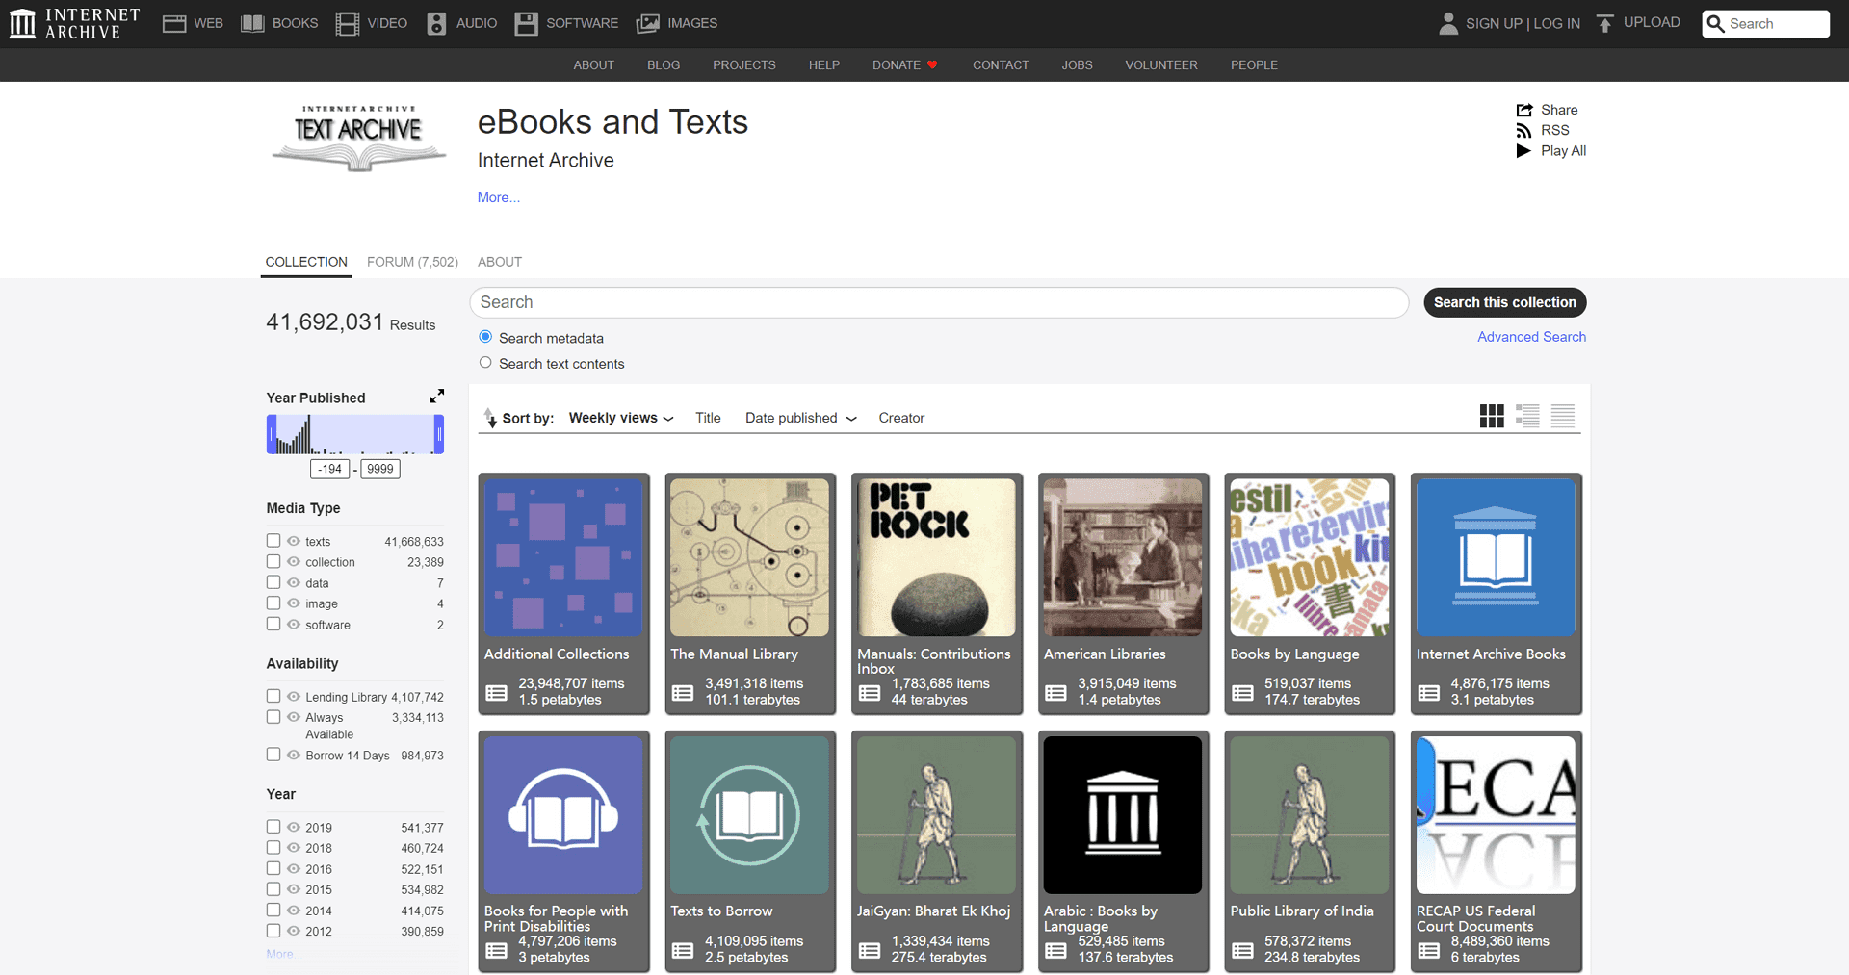Image resolution: width=1849 pixels, height=975 pixels.
Task: Expand the Year Published histogram panel
Action: click(x=436, y=396)
